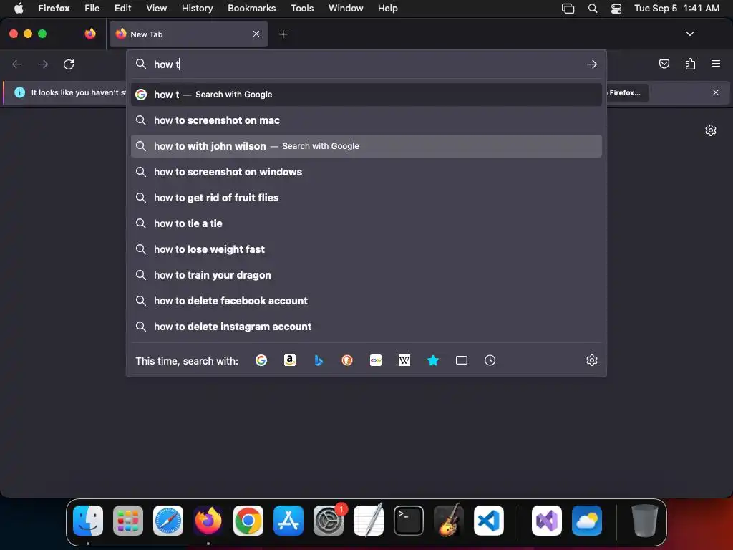Image resolution: width=733 pixels, height=550 pixels.
Task: Open the Window menu
Action: tap(346, 8)
